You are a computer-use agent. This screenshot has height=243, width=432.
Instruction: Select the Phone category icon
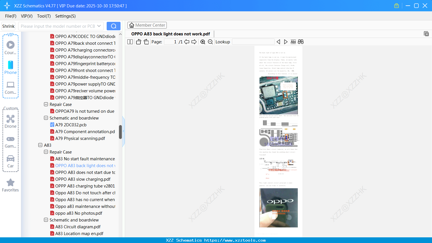pos(10,67)
